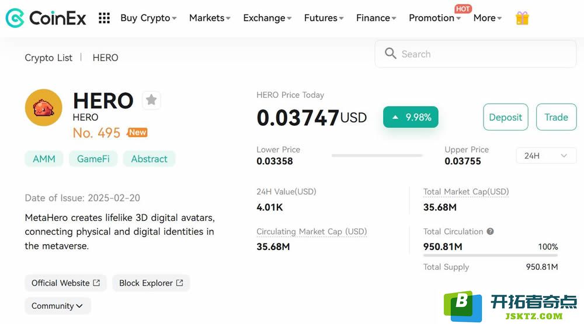The image size is (584, 324).
Task: Show Total Circulation help tooltip icon
Action: point(490,231)
